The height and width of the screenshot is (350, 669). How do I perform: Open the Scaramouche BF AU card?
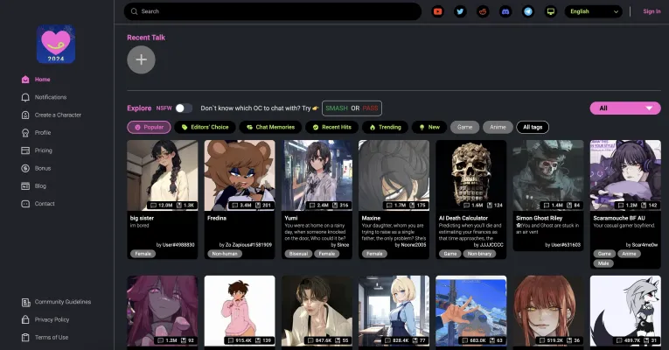pos(625,205)
